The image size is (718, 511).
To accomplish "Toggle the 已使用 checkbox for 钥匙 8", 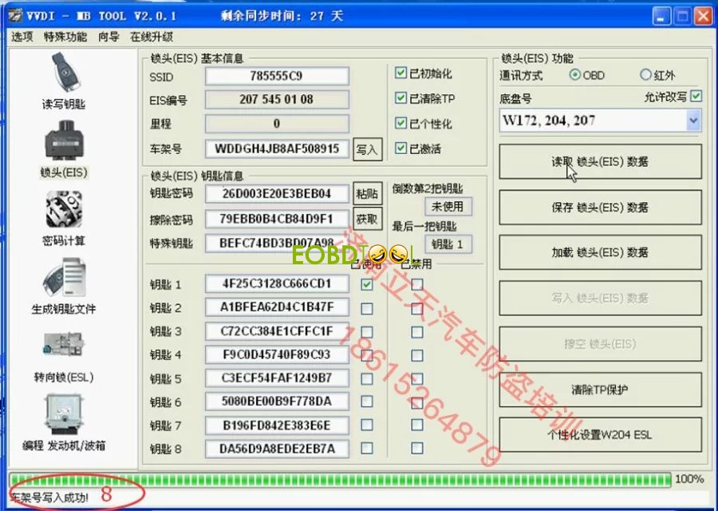I will [367, 448].
